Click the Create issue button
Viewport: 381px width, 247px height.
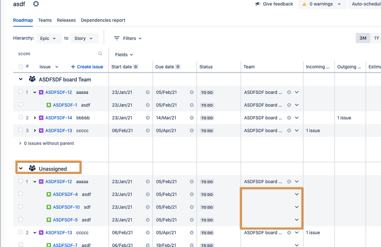87,67
